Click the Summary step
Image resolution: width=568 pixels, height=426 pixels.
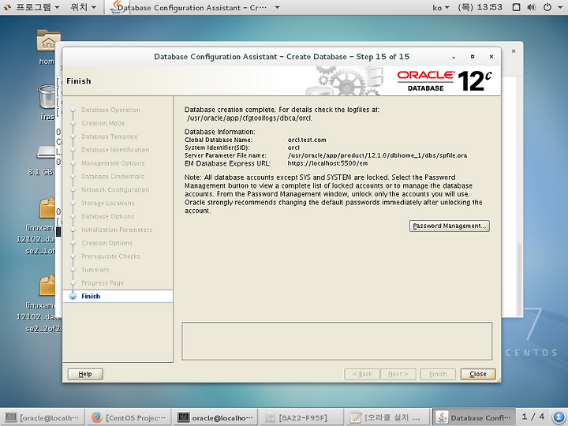(x=95, y=270)
